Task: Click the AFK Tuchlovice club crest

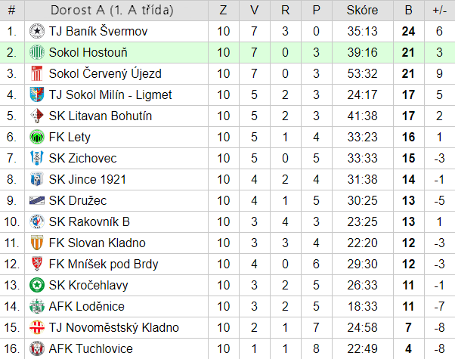Action: tap(37, 349)
